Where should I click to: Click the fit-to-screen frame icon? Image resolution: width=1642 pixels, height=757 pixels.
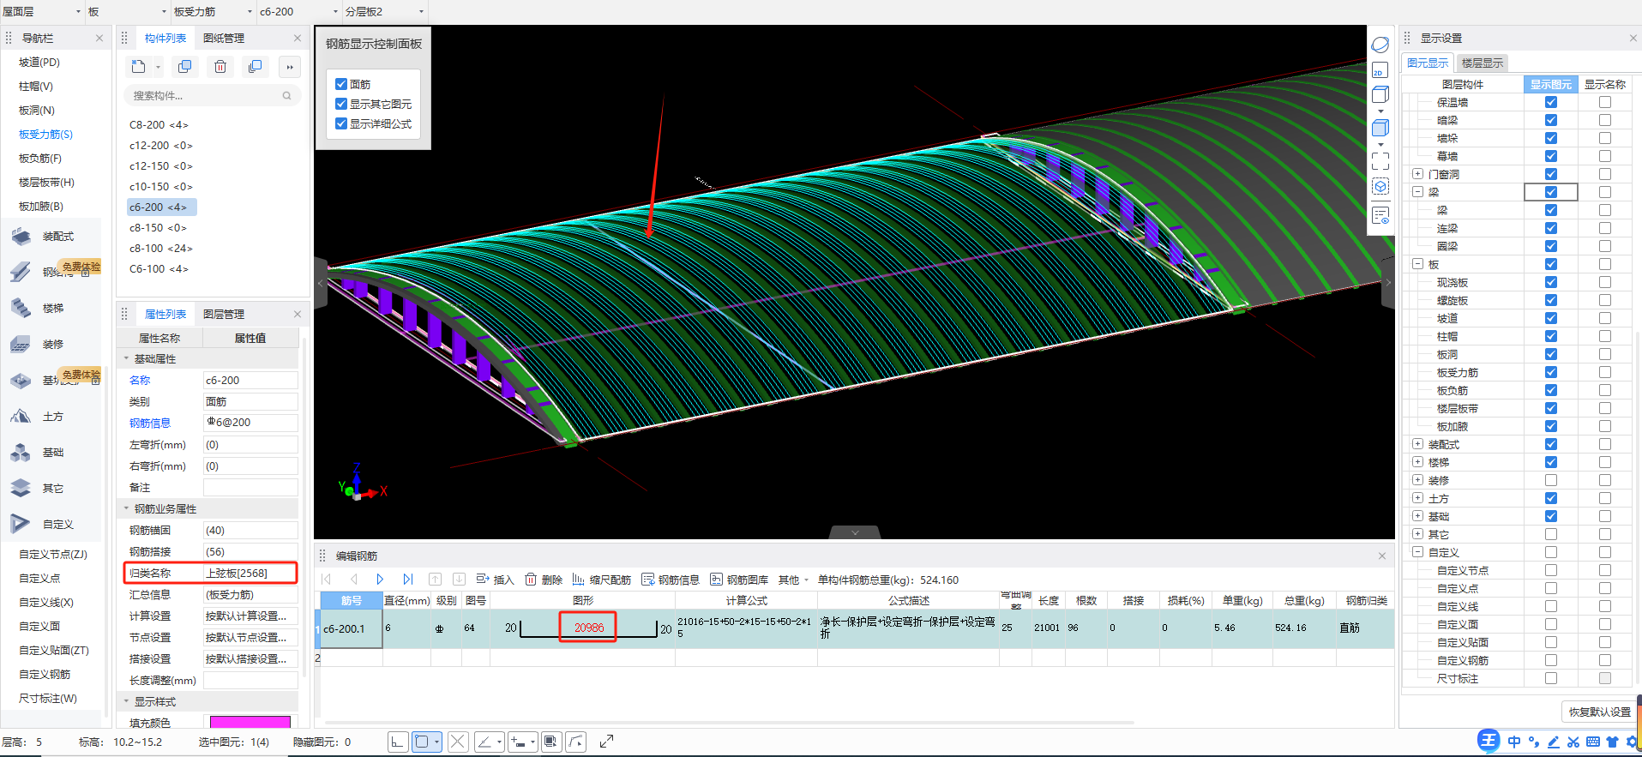tap(1380, 161)
